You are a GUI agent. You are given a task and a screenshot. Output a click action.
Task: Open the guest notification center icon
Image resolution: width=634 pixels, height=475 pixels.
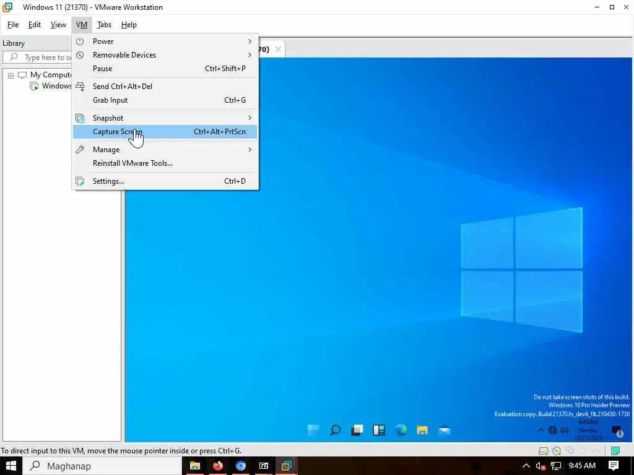coord(617,431)
